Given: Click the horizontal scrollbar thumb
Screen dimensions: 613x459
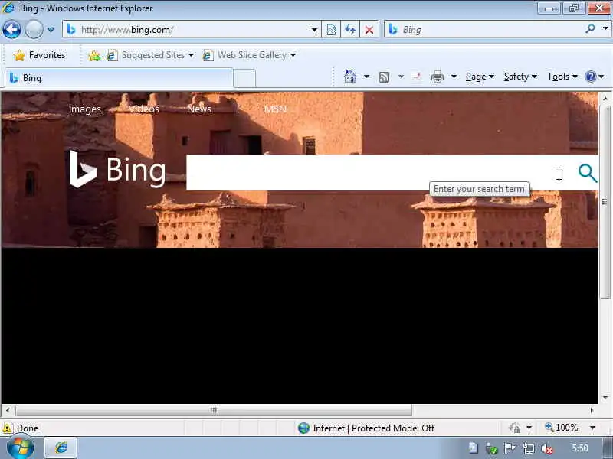Looking at the screenshot, I should pos(214,410).
